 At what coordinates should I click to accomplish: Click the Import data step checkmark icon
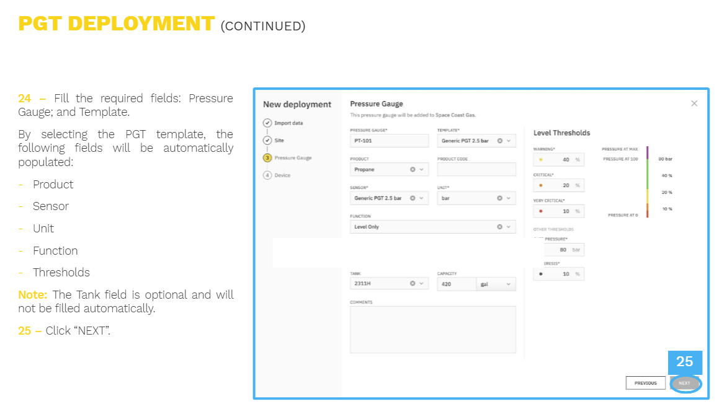coord(267,123)
